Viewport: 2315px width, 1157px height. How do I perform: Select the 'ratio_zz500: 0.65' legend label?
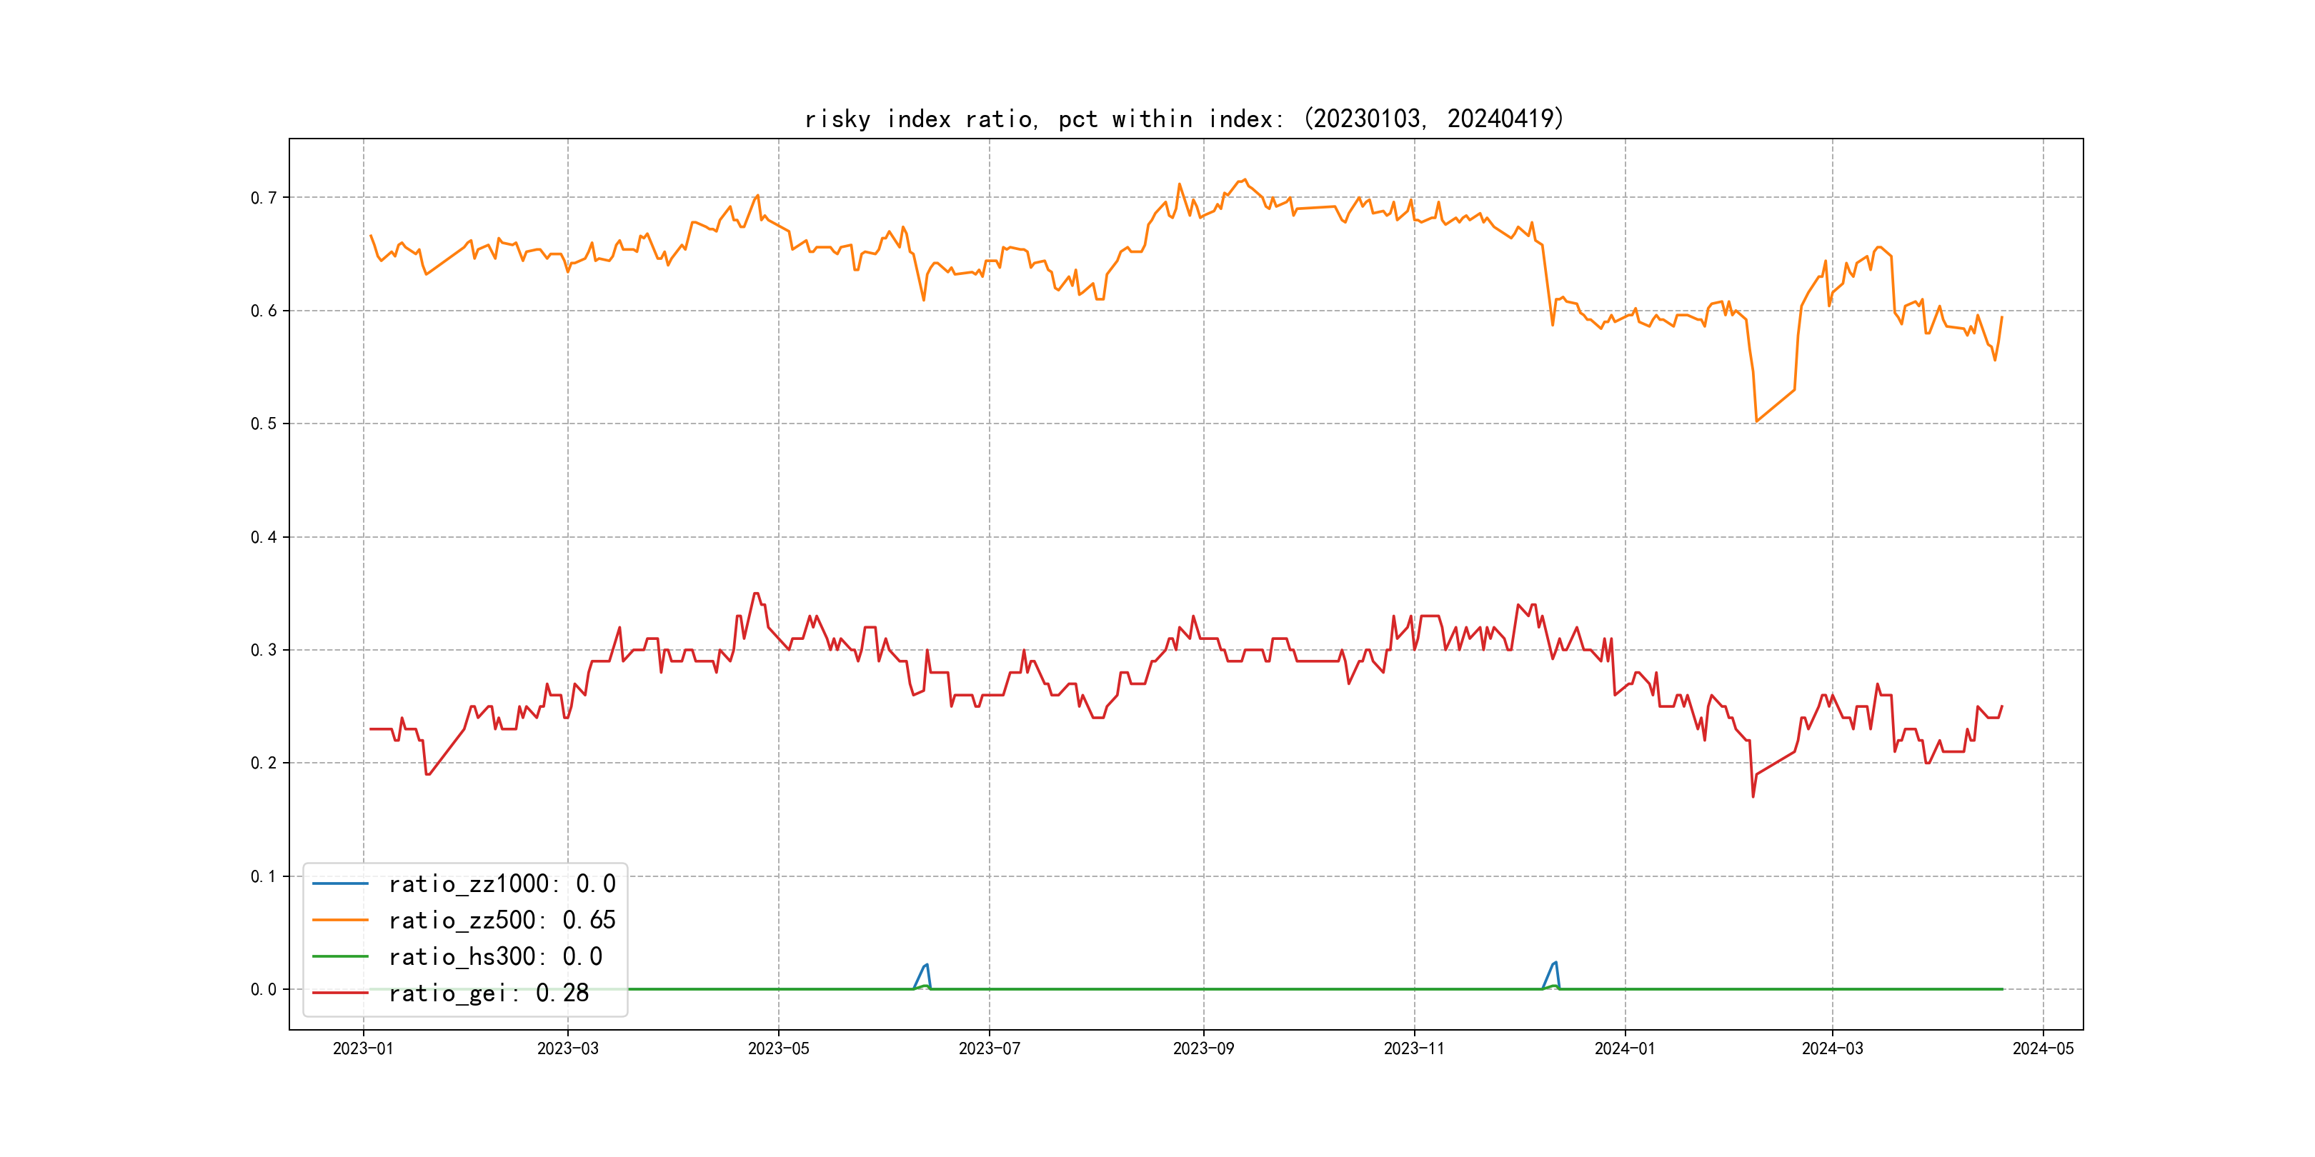502,920
